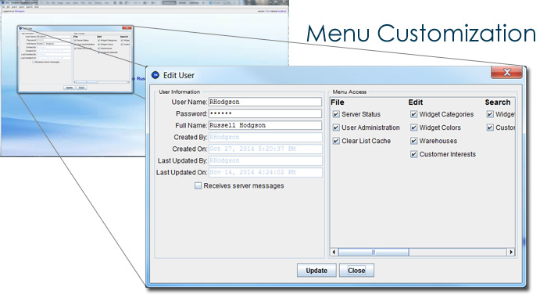The height and width of the screenshot is (298, 547).
Task: Click the Menu Access scroll right arrow
Action: (511, 252)
